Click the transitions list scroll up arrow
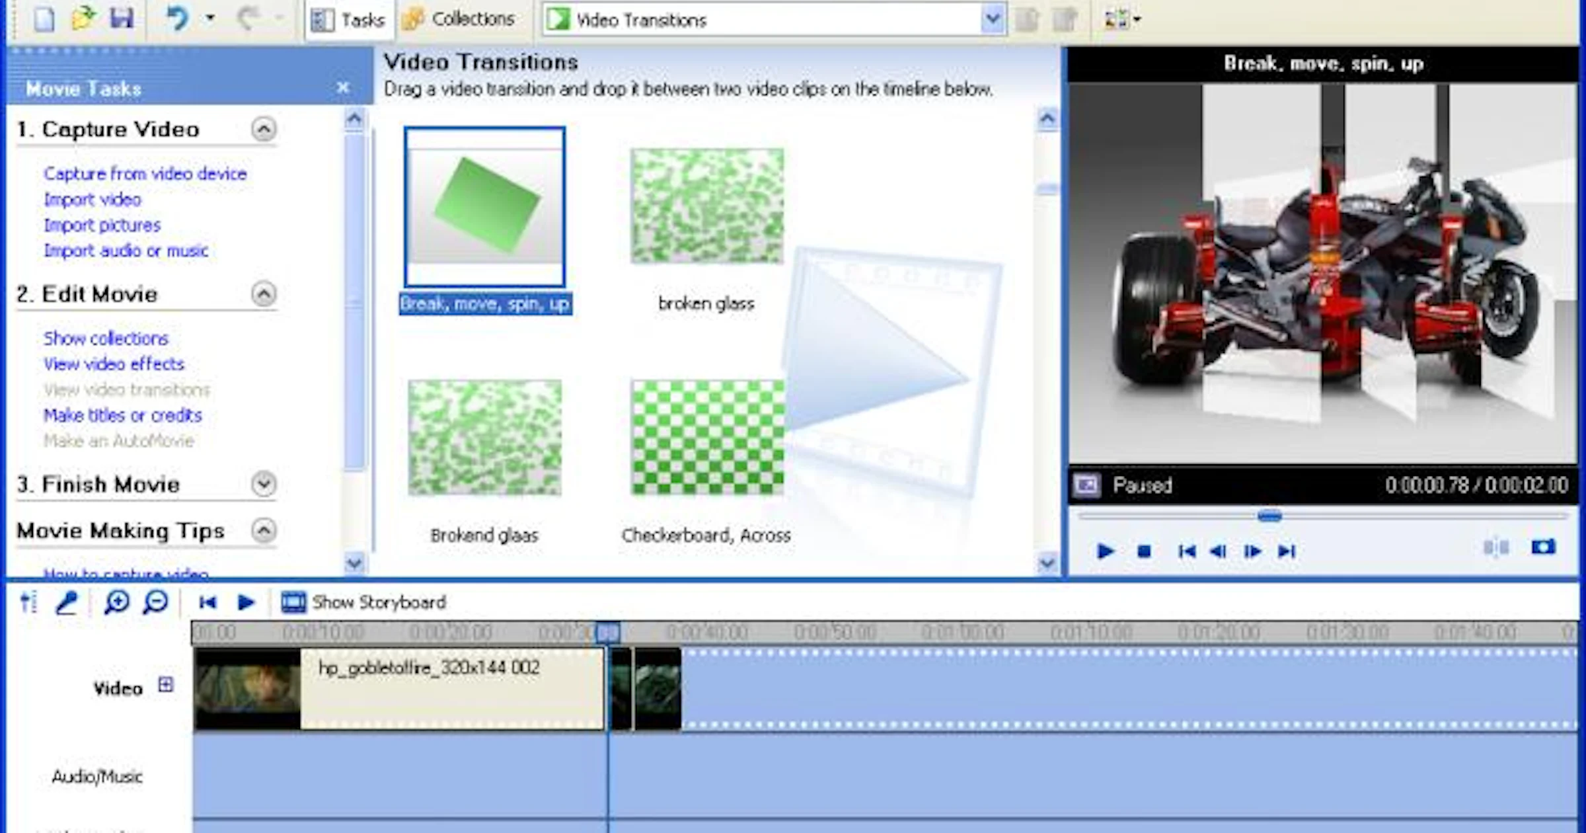Image resolution: width=1586 pixels, height=833 pixels. pos(1047,119)
